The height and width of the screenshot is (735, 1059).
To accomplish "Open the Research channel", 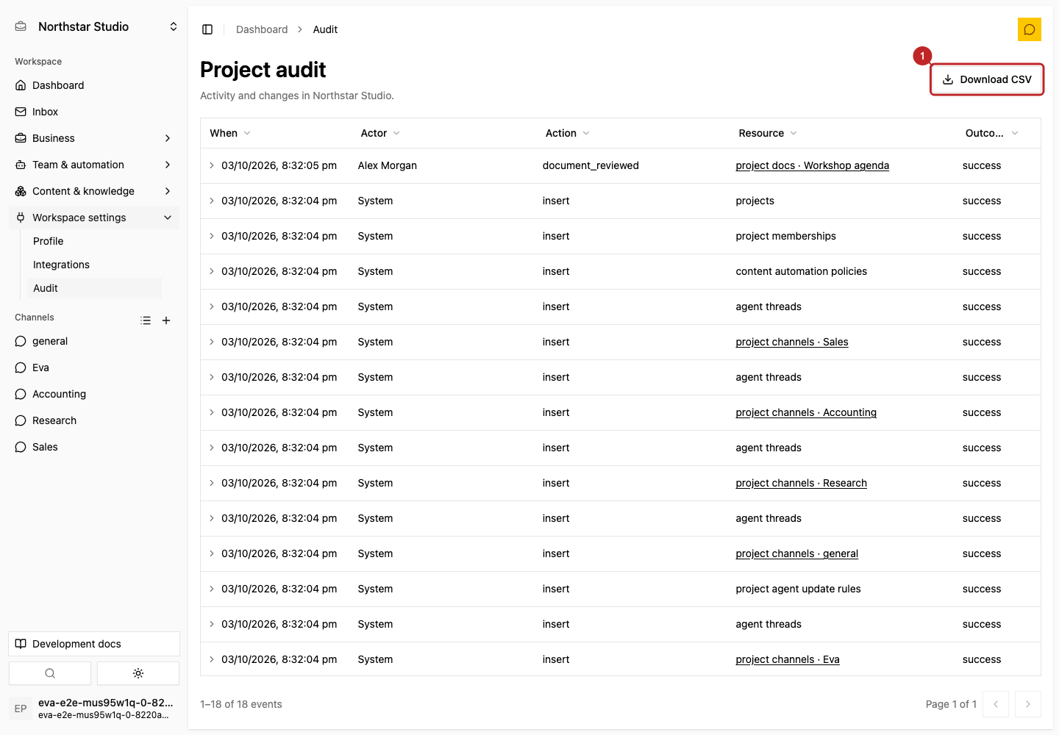I will (x=94, y=420).
